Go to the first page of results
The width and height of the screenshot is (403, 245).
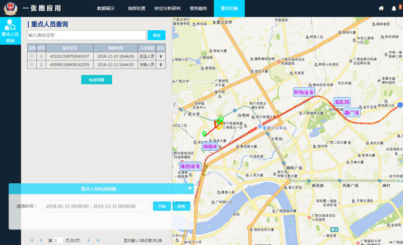point(32,240)
